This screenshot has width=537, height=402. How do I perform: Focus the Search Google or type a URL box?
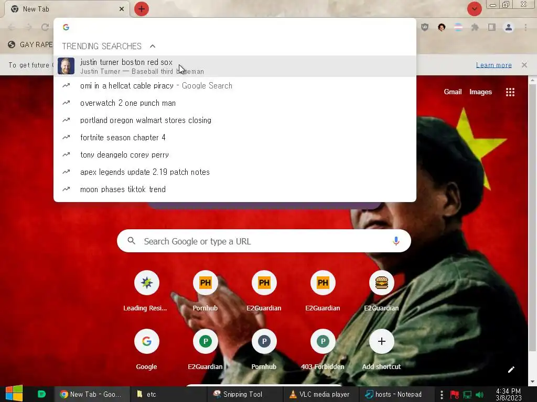(x=264, y=241)
